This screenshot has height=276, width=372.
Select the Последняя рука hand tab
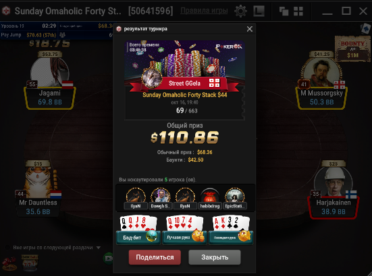click(x=231, y=238)
